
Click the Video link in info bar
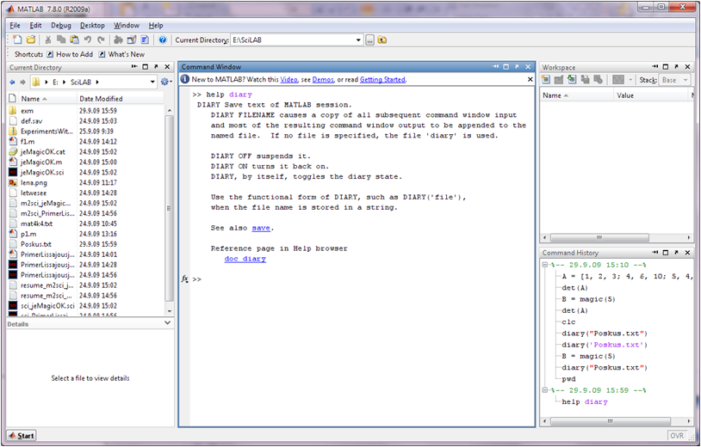[x=288, y=79]
